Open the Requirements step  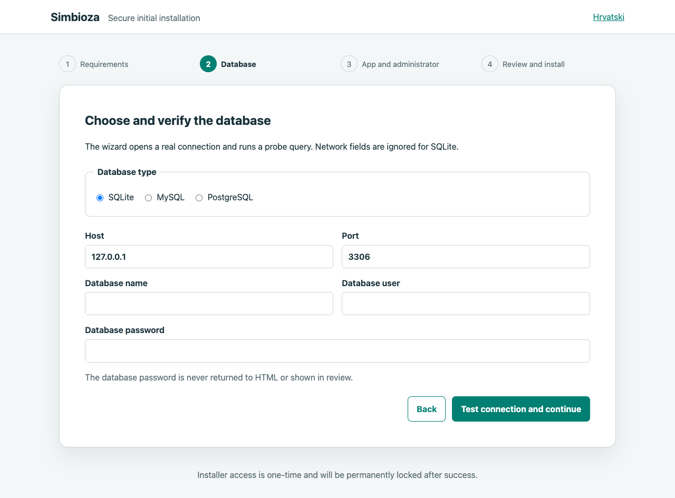94,64
